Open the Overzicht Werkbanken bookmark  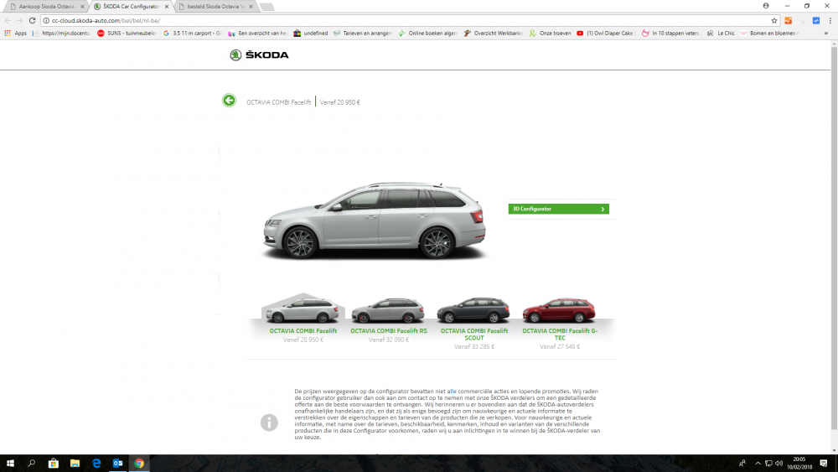[494, 34]
